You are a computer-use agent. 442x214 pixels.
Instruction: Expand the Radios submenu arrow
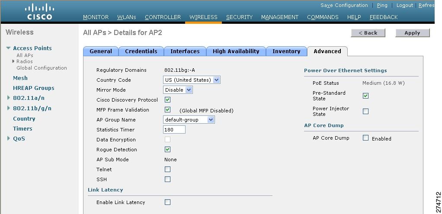click(13, 61)
